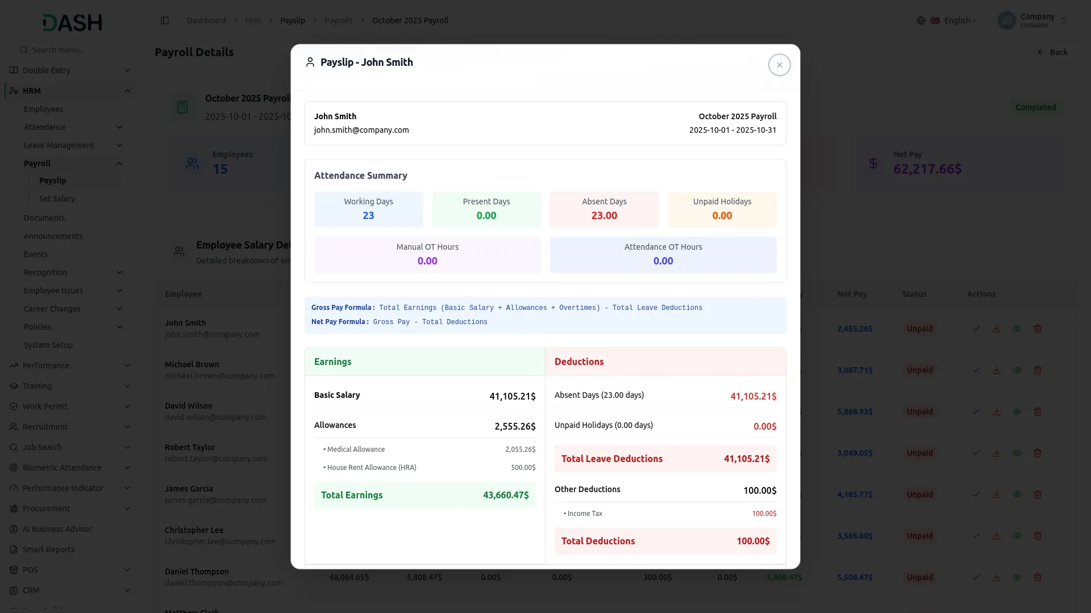
Task: Delete David Wilson's payroll entry
Action: [1037, 412]
